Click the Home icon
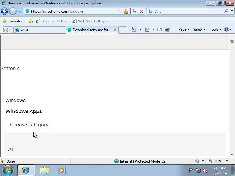 tap(134, 29)
